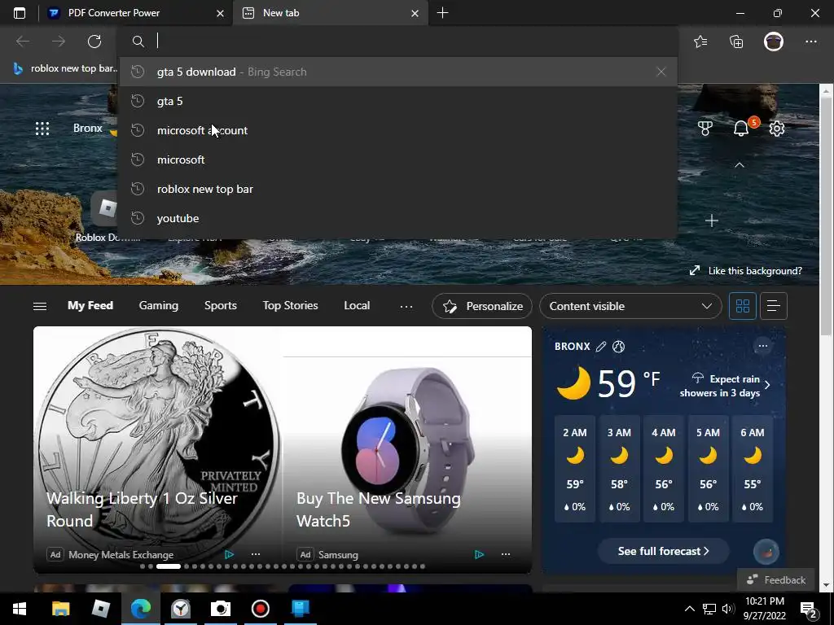Switch to the Gaming feed tab
Viewport: 834px width, 625px height.
click(159, 306)
